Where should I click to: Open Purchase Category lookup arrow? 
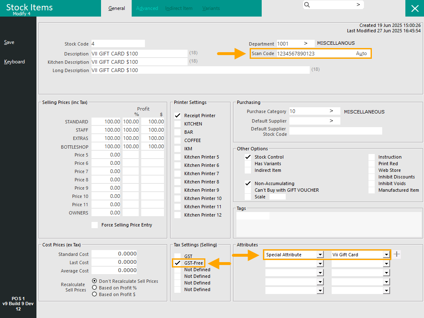pos(331,111)
